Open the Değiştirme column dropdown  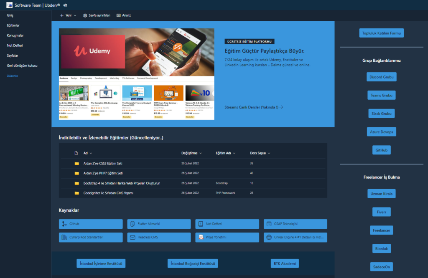tap(201, 153)
